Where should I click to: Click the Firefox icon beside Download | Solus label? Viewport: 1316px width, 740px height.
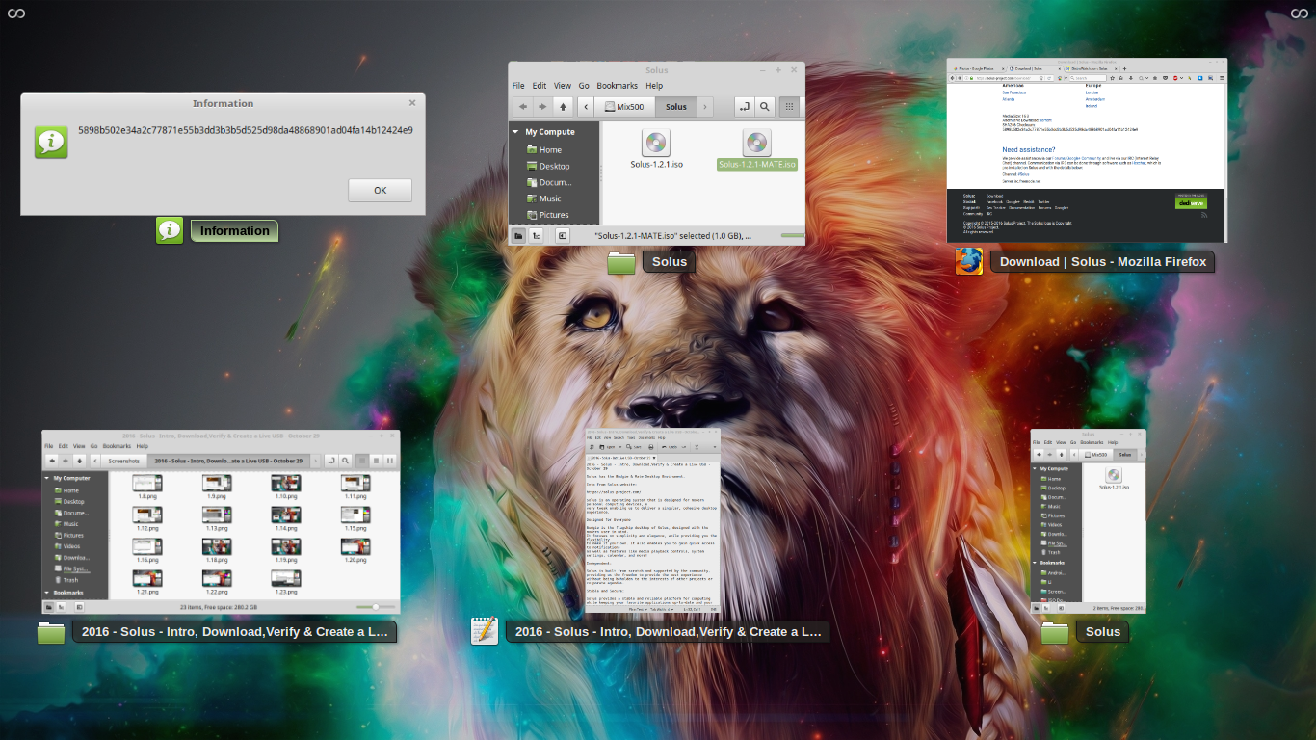(x=969, y=261)
